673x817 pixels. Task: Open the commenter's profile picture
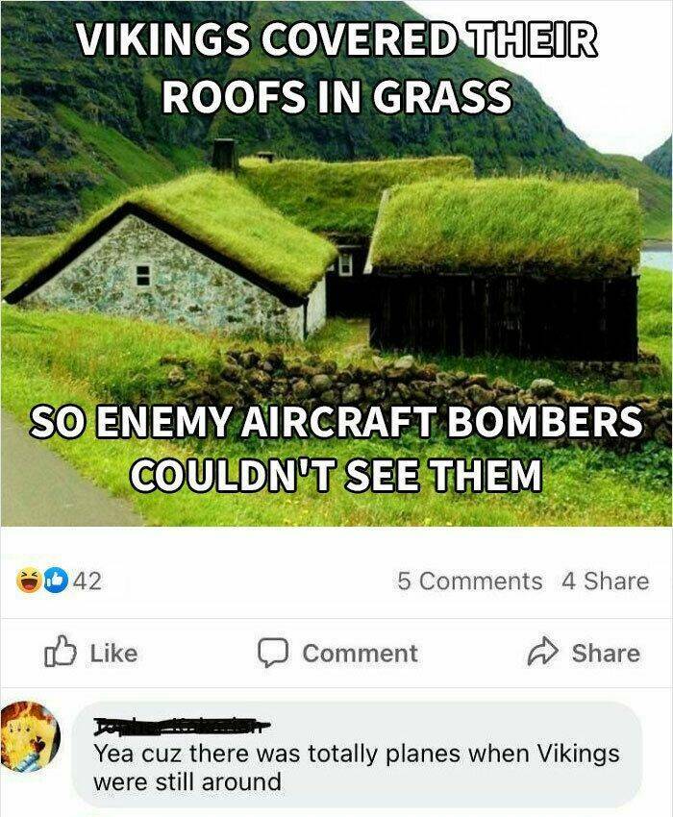(x=30, y=735)
